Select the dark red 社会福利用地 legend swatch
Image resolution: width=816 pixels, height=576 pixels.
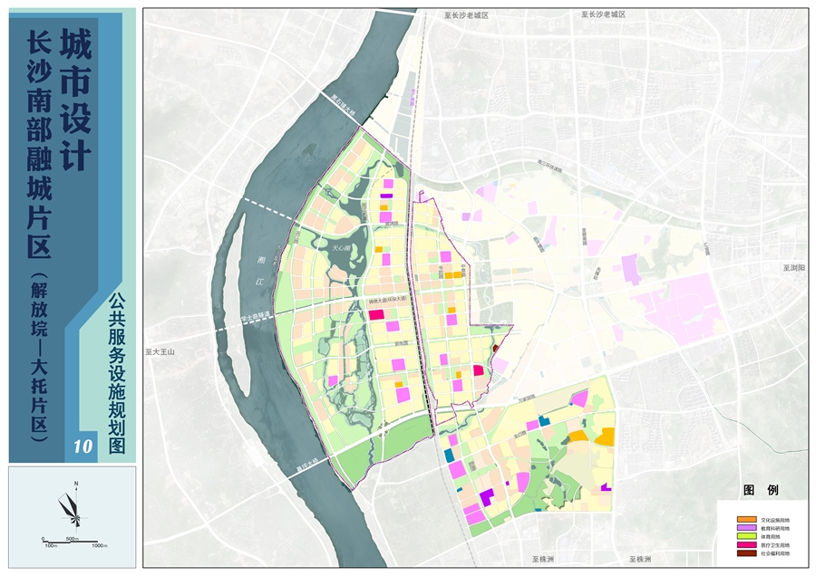pyautogui.click(x=747, y=553)
